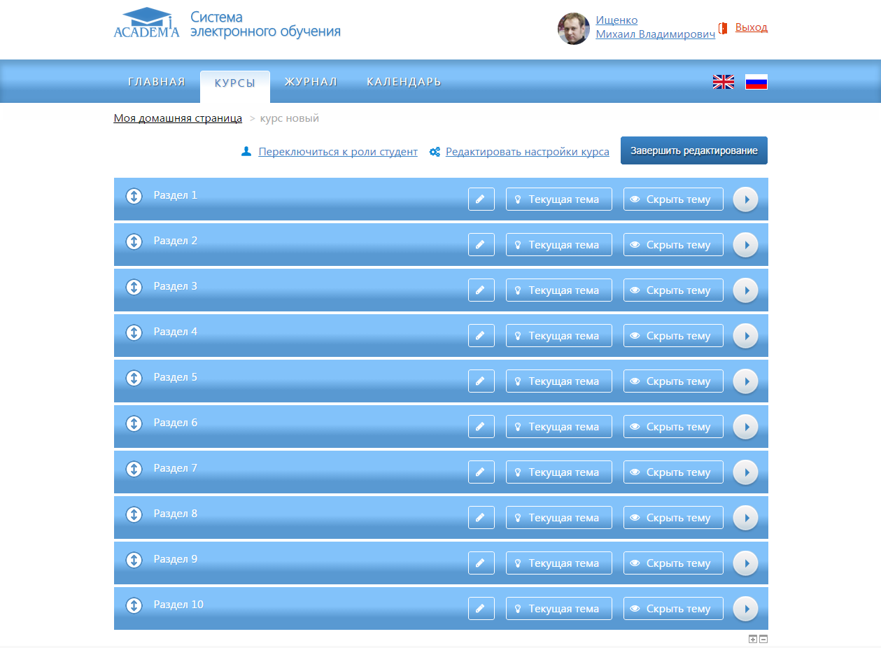The width and height of the screenshot is (881, 648).
Task: Expand Раздел 8 using its arrow button
Action: click(745, 518)
